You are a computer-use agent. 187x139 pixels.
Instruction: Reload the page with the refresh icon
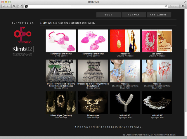pyautogui.click(x=166, y=6)
